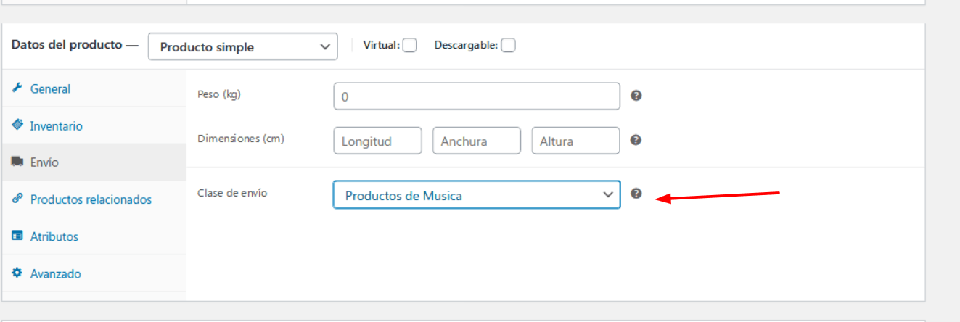Click the help icon next to Clase de envío
This screenshot has width=960, height=322.
[x=636, y=194]
